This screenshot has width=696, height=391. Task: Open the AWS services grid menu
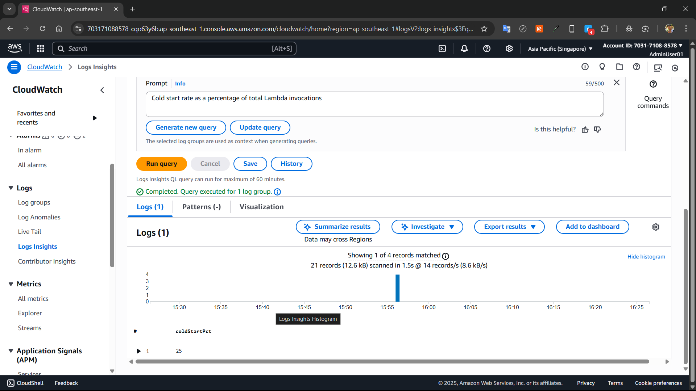[41, 49]
